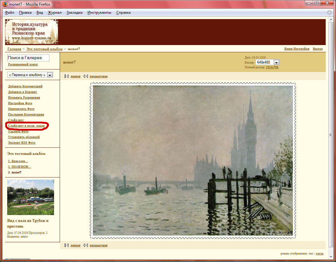Start the Слайд-шоу link

click(x=16, y=120)
